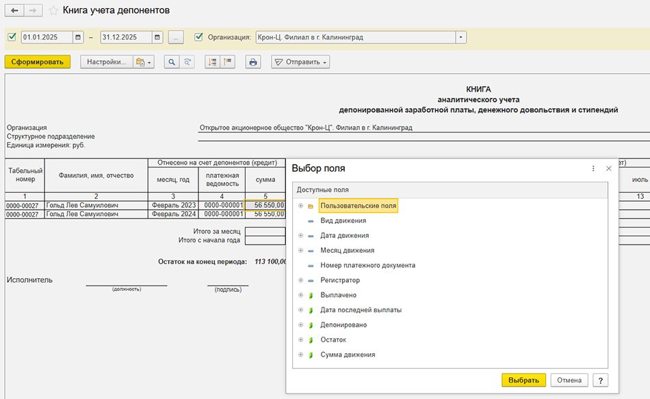Screen dimensions: 650x399
Task: Open the Организация dropdown list
Action: [x=460, y=37]
